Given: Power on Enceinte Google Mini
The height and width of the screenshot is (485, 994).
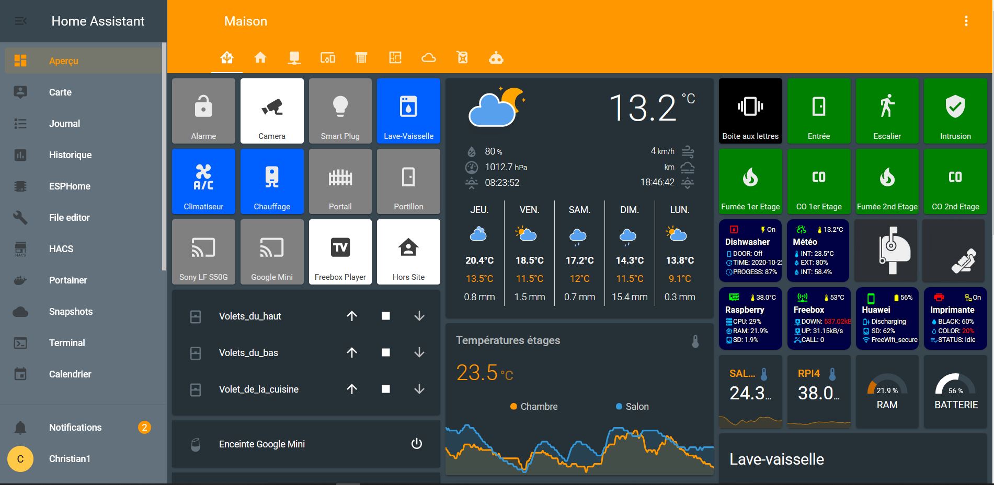Looking at the screenshot, I should click(416, 444).
